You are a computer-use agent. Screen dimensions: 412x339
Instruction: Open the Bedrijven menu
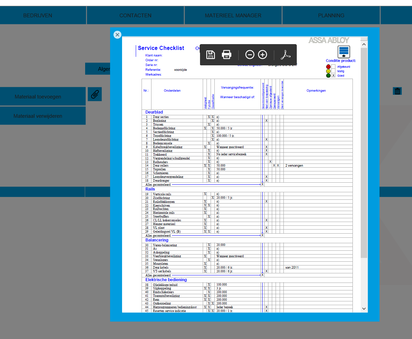(x=38, y=15)
